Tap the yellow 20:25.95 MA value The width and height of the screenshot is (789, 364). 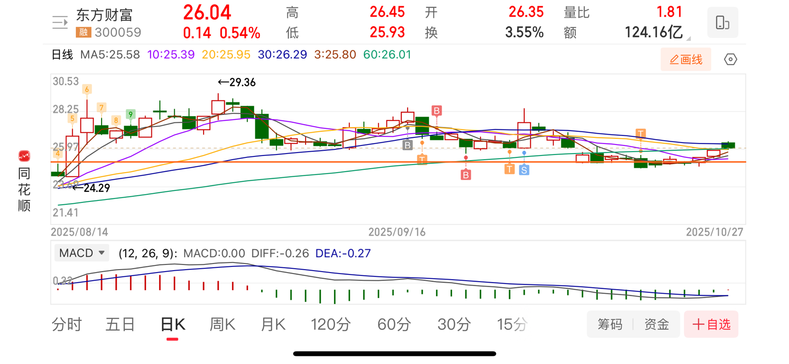point(226,55)
